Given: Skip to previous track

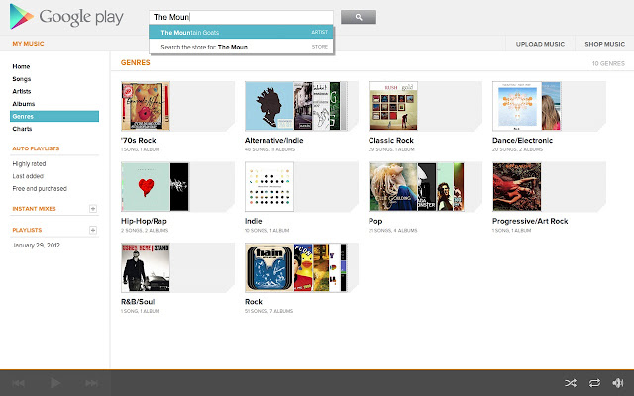Looking at the screenshot, I should coord(18,383).
